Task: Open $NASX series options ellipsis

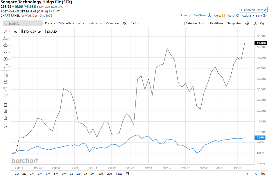Action: pyautogui.click(x=43, y=31)
